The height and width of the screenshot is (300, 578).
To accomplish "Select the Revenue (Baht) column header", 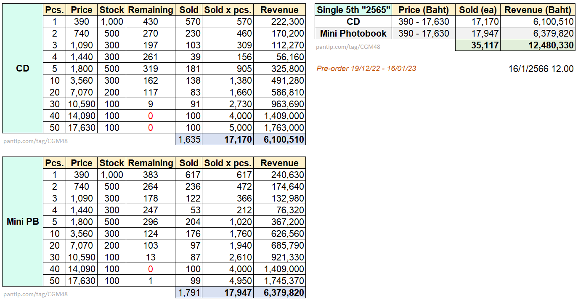I will pos(538,10).
